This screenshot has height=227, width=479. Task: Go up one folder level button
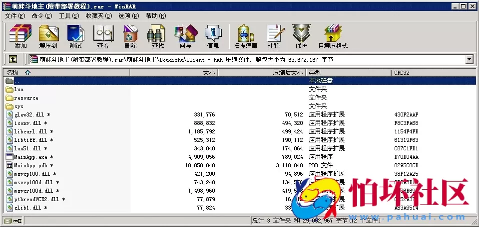point(12,59)
